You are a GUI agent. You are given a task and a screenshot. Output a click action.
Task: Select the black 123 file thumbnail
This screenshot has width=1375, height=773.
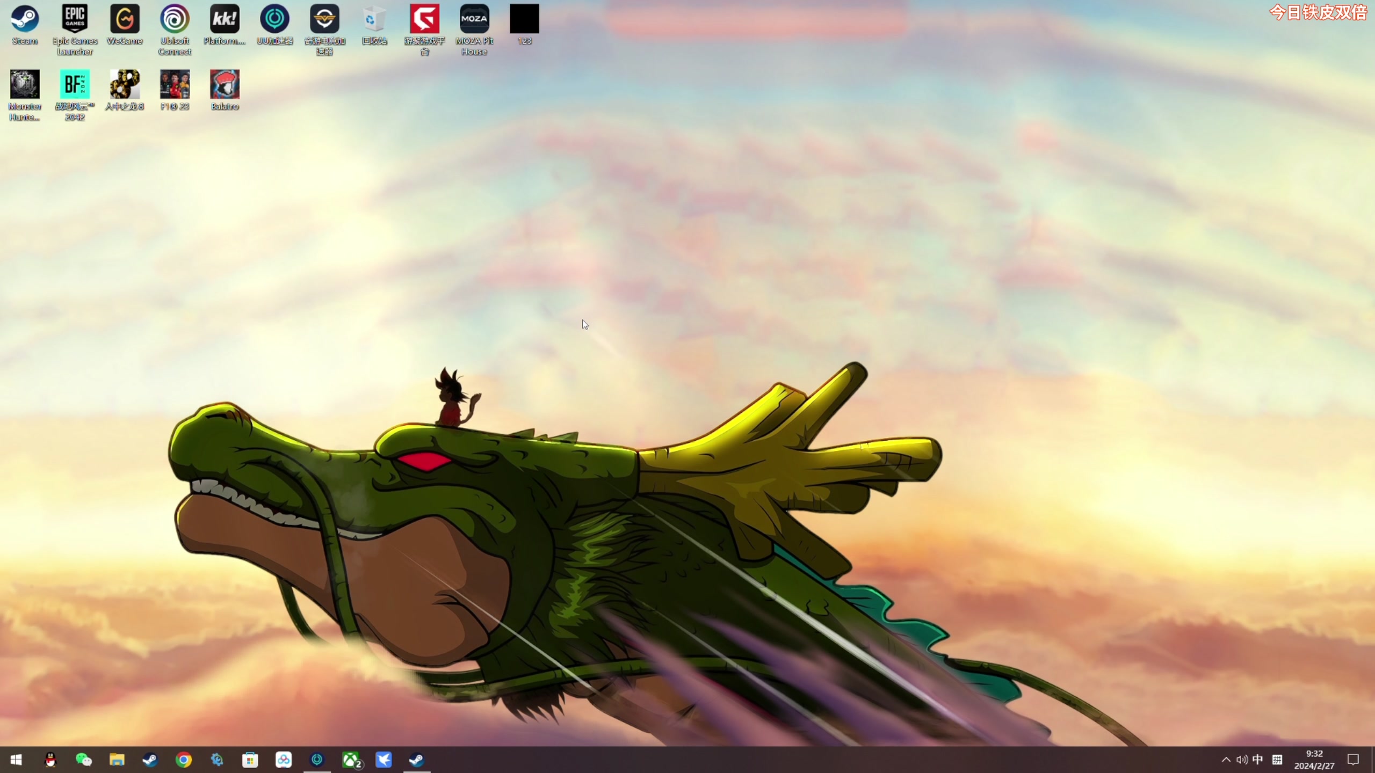pos(524,19)
